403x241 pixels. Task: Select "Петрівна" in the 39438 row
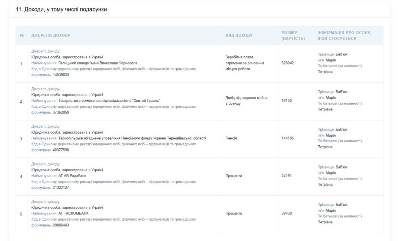coord(325,222)
